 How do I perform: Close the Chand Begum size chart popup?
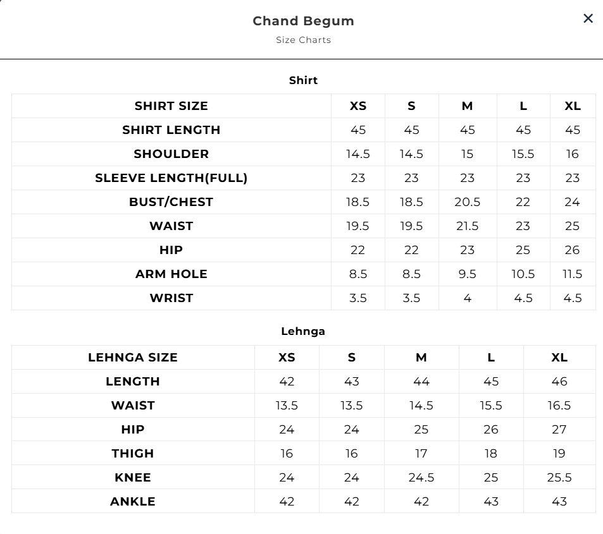pos(588,19)
